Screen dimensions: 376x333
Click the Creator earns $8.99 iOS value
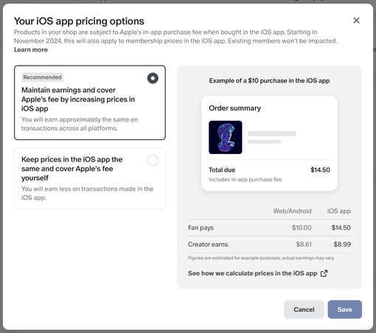coord(342,245)
